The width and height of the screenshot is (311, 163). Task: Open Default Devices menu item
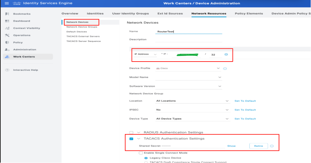tap(77, 32)
